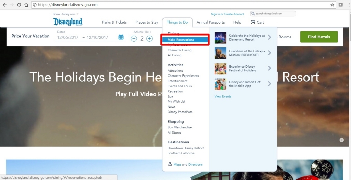
Task: Click the browser address bar URL
Action: point(68,5)
